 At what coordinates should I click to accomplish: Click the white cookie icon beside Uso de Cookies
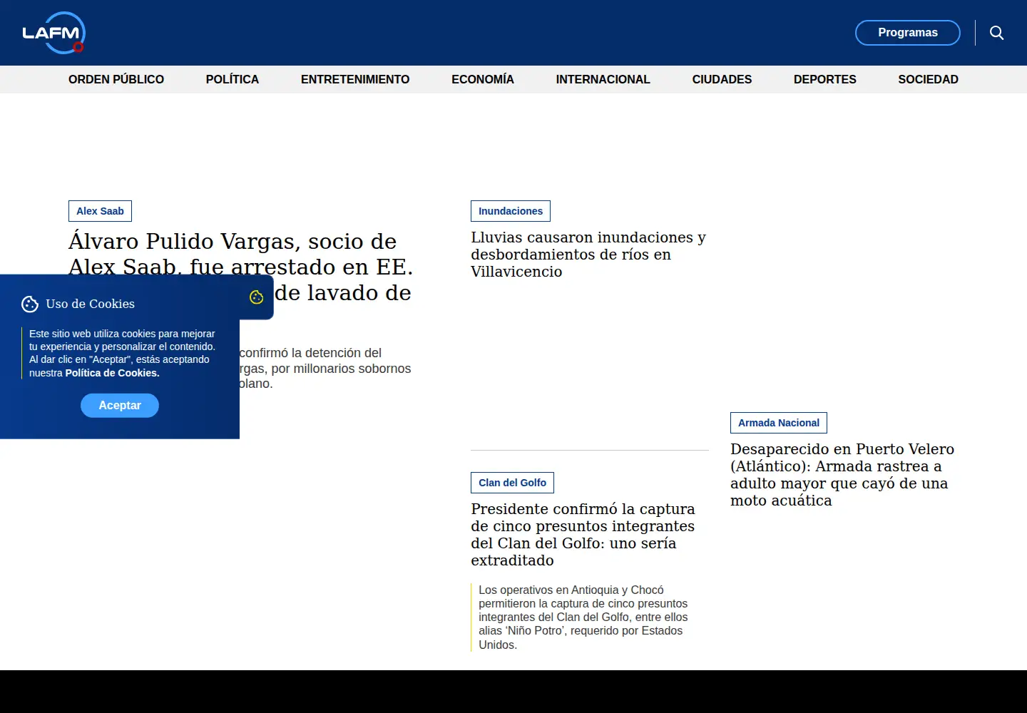30,304
